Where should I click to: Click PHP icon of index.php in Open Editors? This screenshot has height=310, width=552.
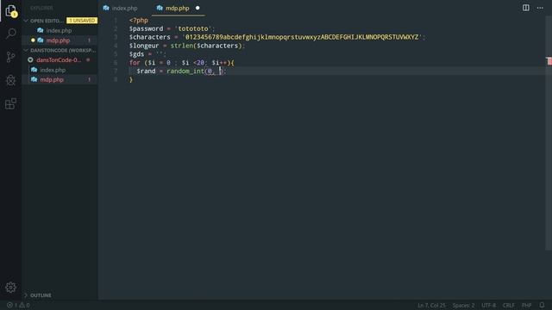[41, 31]
